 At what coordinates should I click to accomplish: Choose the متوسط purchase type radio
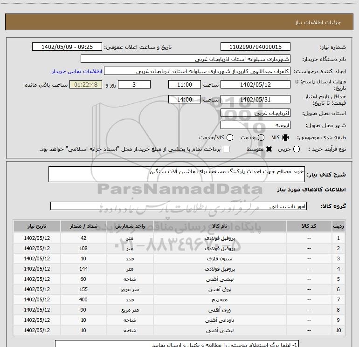(269, 149)
